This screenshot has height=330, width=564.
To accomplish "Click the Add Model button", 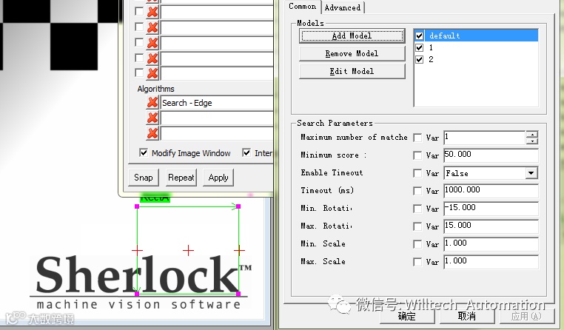I will pyautogui.click(x=352, y=36).
